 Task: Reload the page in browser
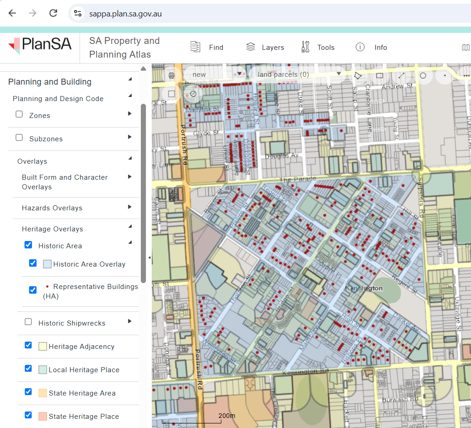pos(53,13)
